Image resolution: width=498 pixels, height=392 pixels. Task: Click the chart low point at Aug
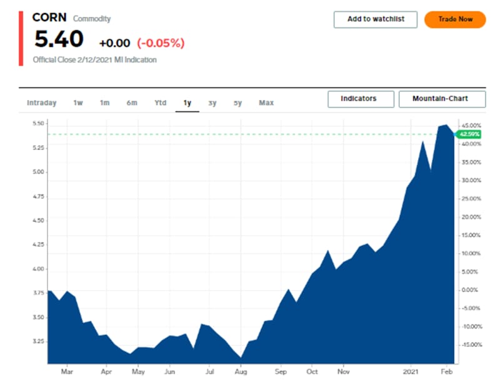point(241,357)
